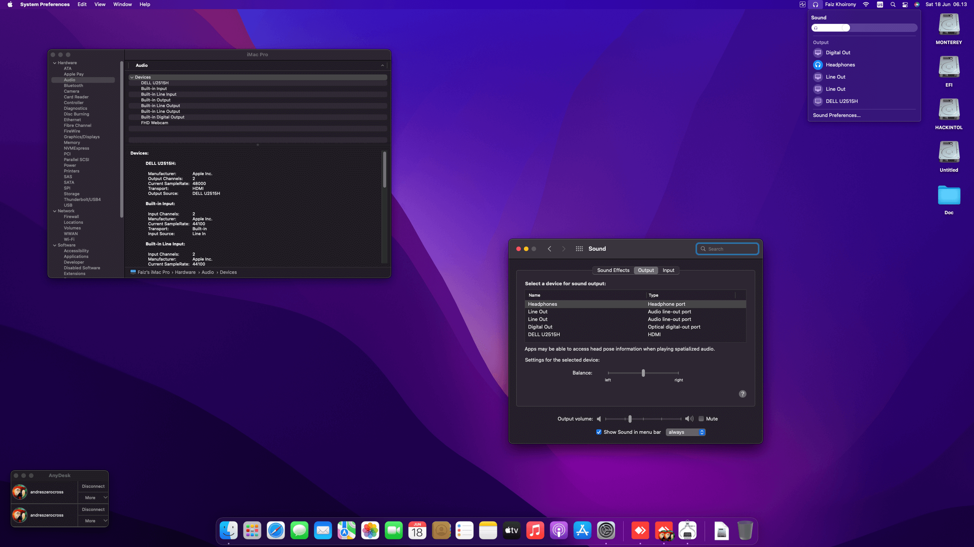974x547 pixels.
Task: Switch to the Sound Effects tab
Action: (613, 270)
